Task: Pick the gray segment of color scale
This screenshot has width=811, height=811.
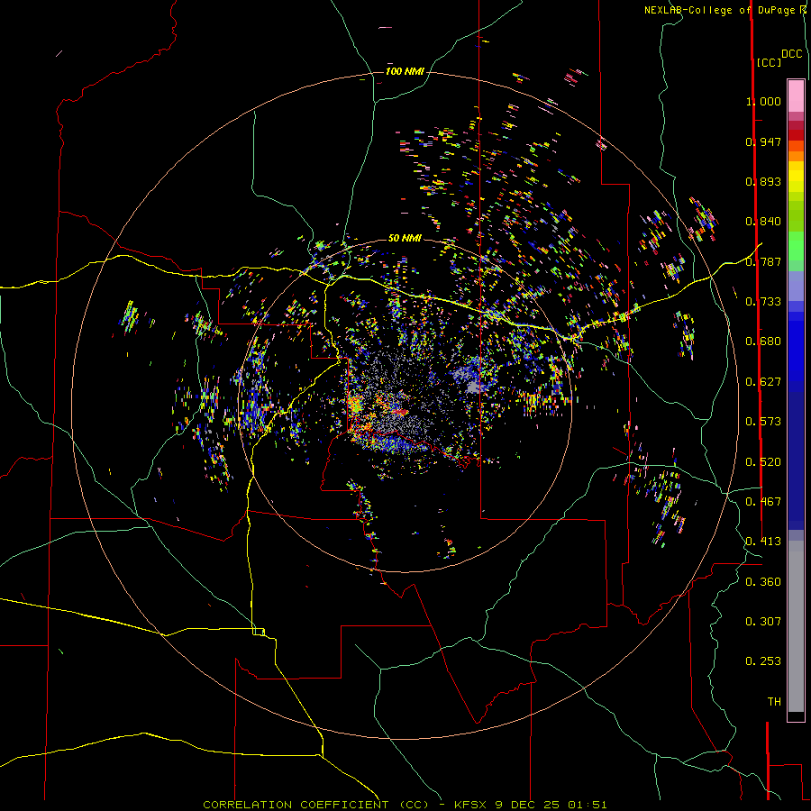Action: point(796,626)
